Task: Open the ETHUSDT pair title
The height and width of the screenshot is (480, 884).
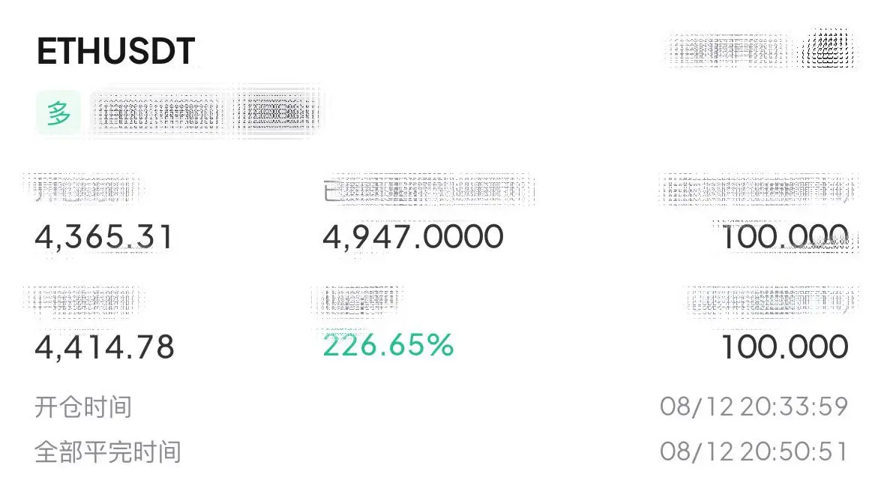Action: click(115, 51)
